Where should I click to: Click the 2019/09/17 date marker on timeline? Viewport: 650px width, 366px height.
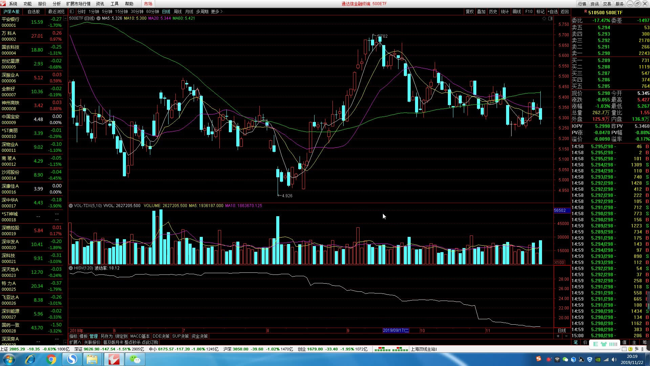coord(395,330)
